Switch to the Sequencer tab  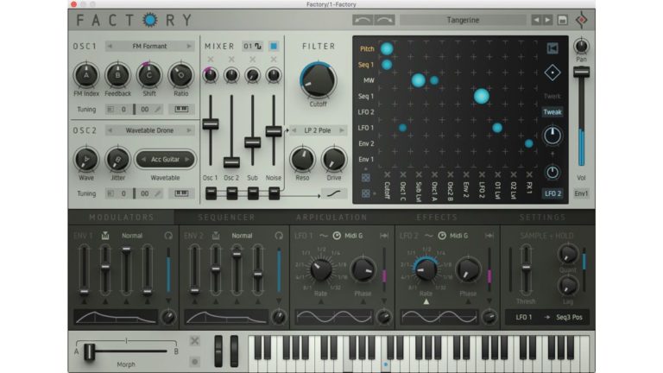point(226,218)
